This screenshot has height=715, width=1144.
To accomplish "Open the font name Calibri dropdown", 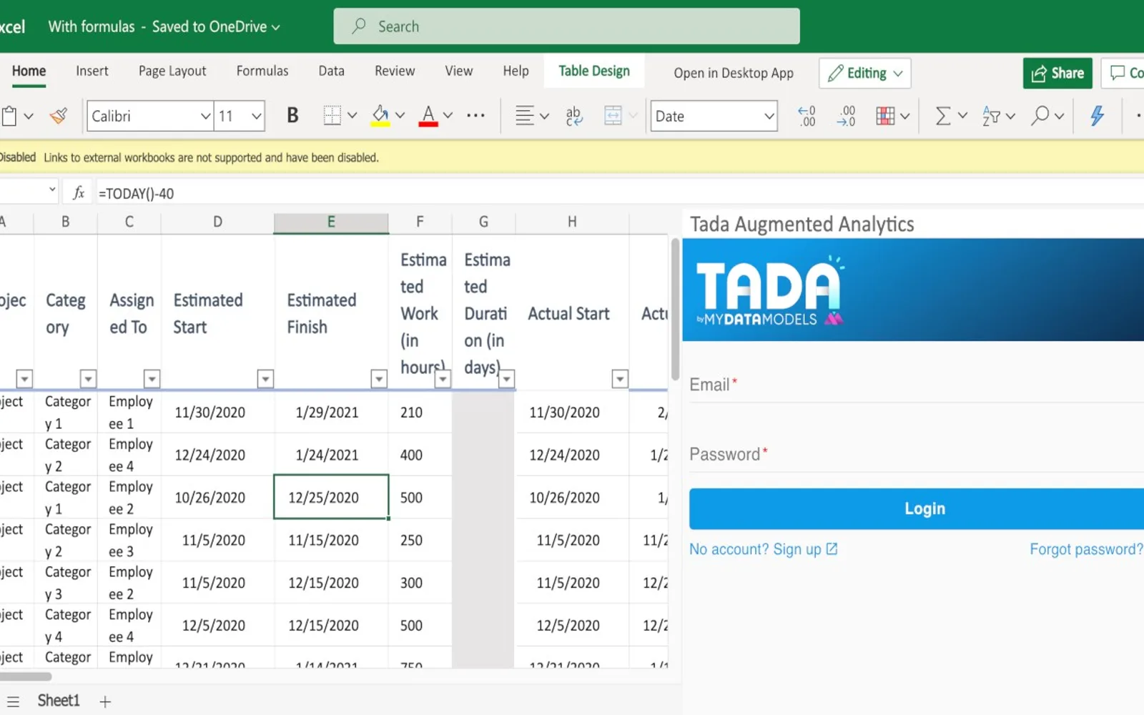I will coord(204,116).
